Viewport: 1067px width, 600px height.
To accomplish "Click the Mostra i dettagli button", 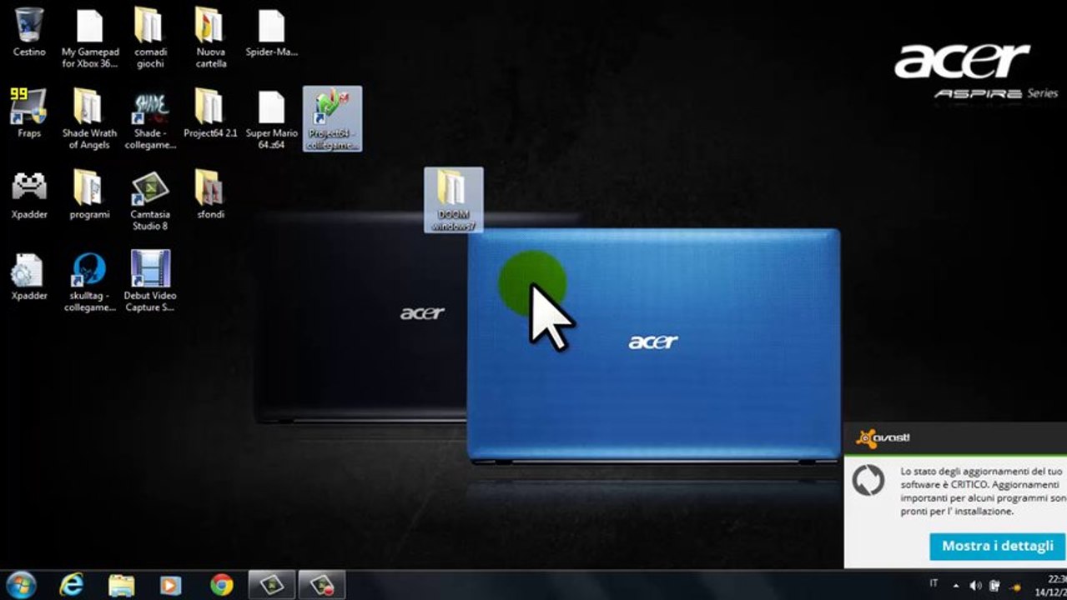I will click(997, 547).
